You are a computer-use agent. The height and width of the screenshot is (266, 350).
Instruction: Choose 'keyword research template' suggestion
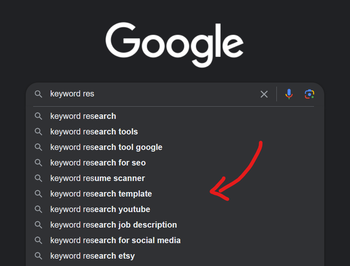(x=175, y=194)
